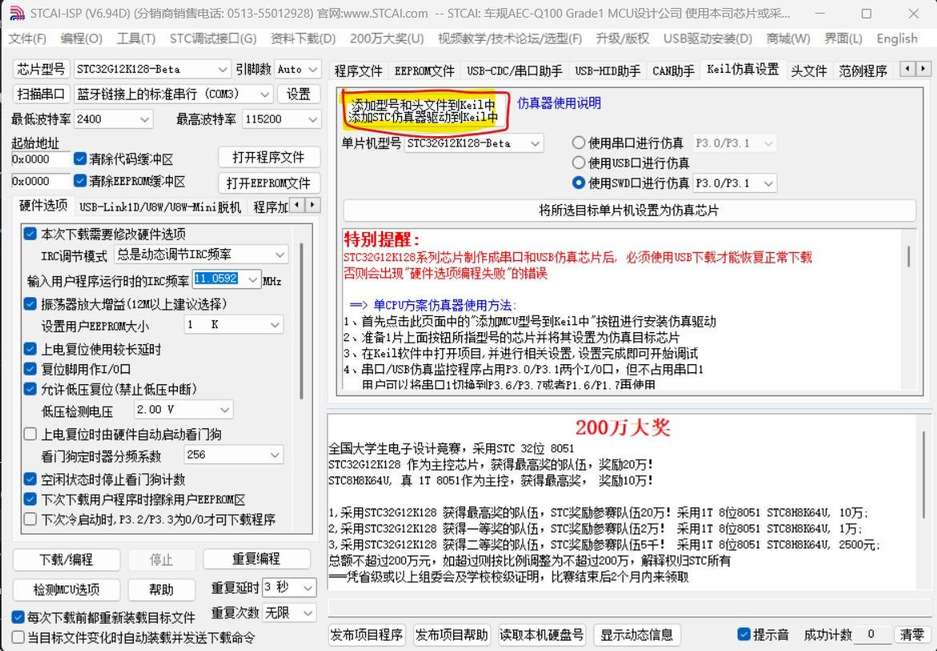
Task: Open the USB-CDC/串口助手 tab
Action: tap(514, 70)
